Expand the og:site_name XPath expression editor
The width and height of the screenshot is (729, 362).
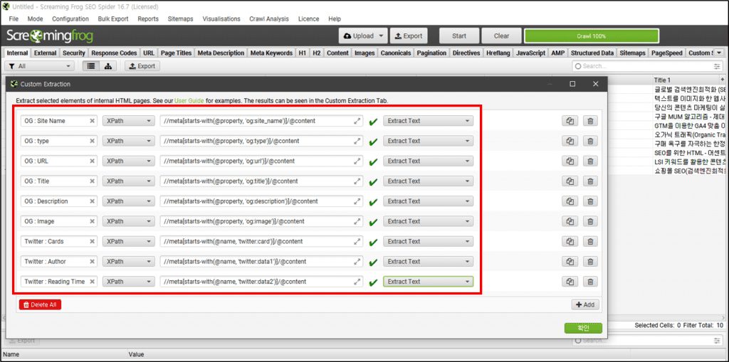pyautogui.click(x=357, y=121)
